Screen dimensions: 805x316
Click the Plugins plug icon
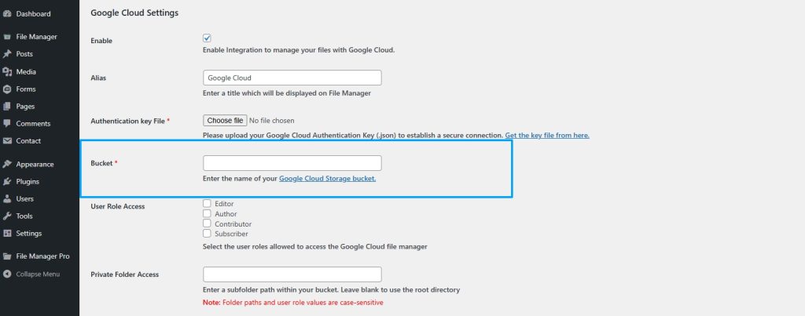(7, 182)
